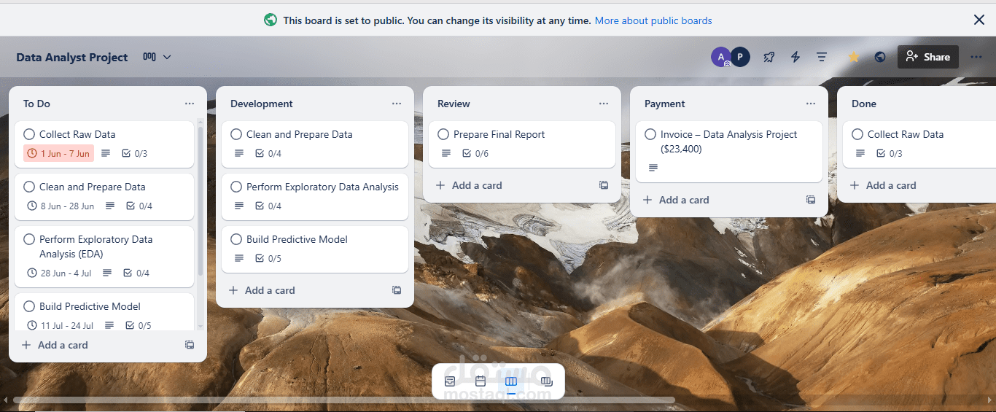
Task: Open Perform Exploratory Data Analysis (EDA) title in To Do
Action: pos(96,246)
